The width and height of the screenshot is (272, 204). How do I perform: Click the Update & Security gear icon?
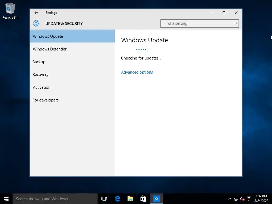pyautogui.click(x=36, y=23)
